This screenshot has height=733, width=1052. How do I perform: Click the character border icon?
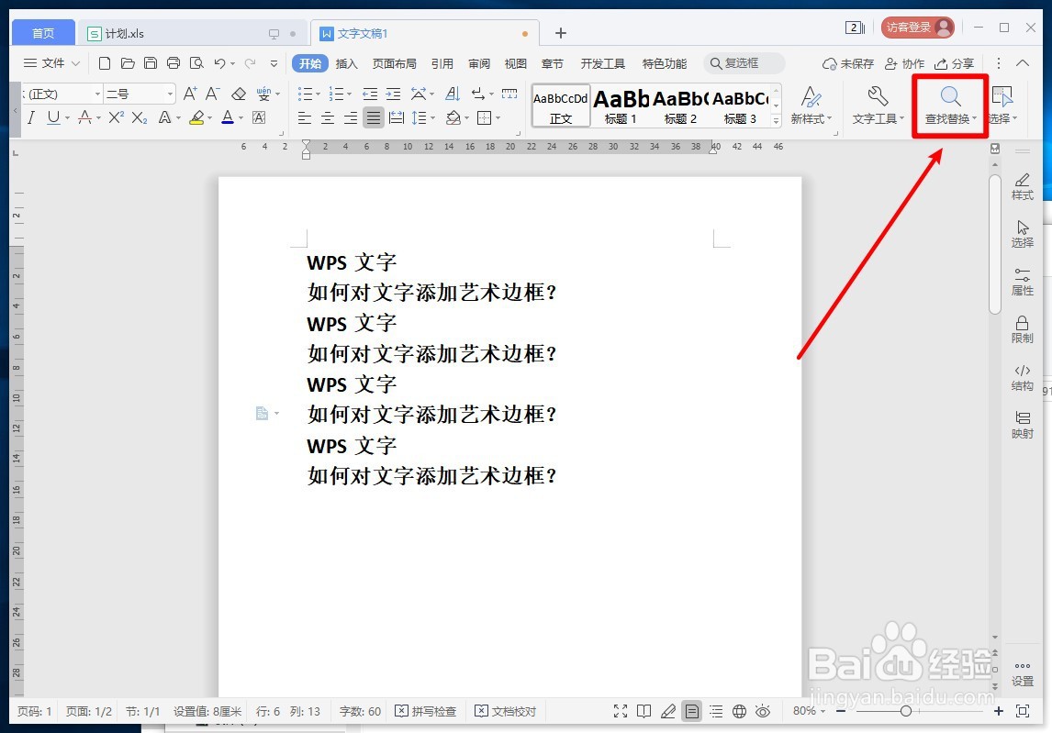click(x=259, y=118)
